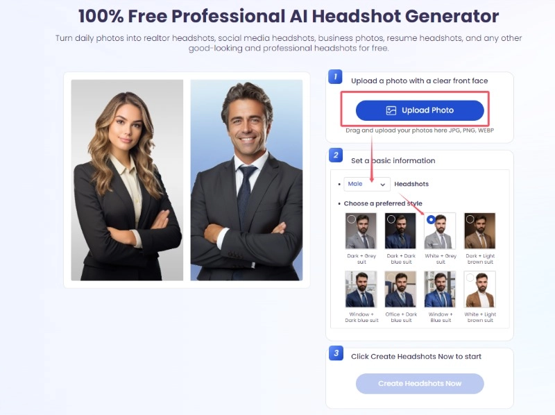Click the step 2 number badge
This screenshot has height=415, width=555.
(x=336, y=155)
